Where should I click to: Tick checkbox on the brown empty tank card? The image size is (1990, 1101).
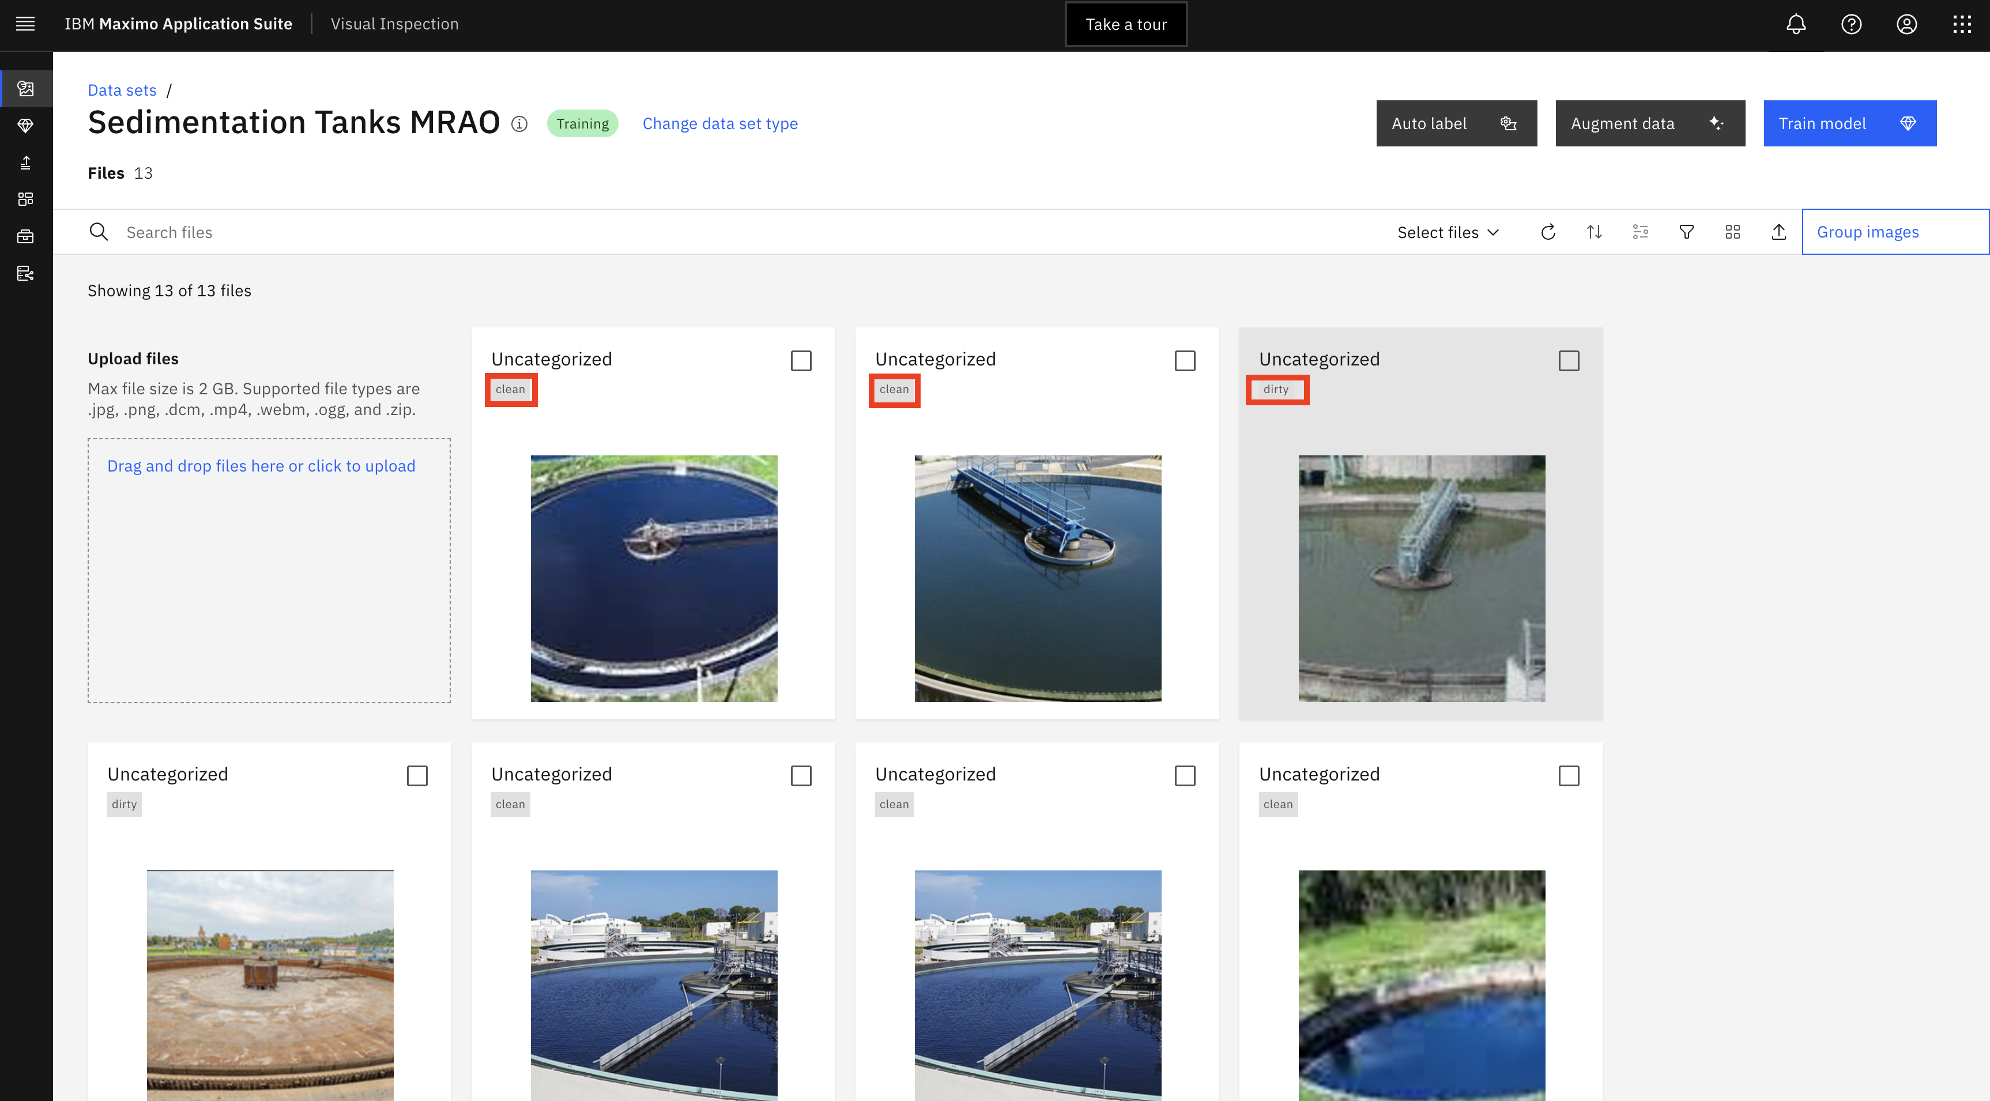pyautogui.click(x=417, y=776)
